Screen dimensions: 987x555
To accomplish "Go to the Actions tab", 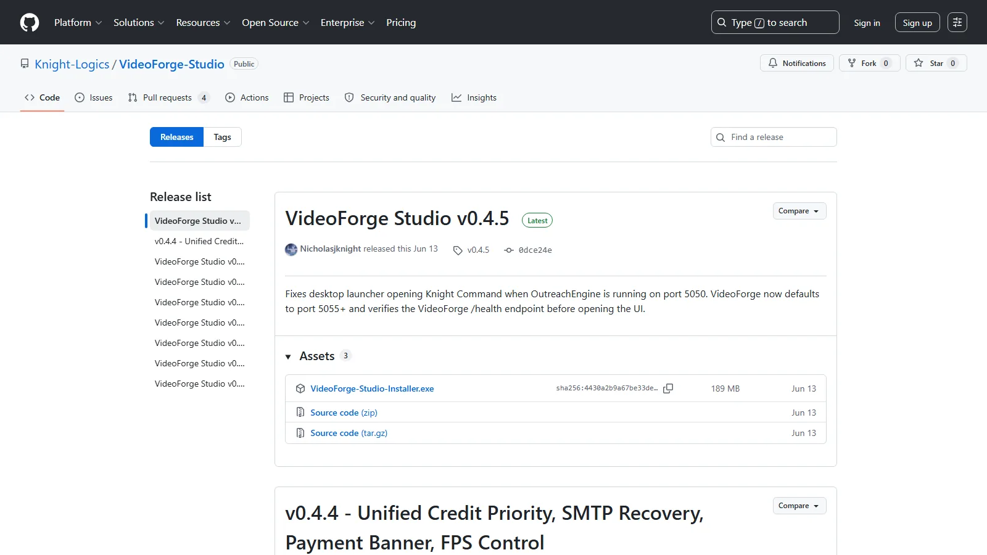I will [247, 97].
